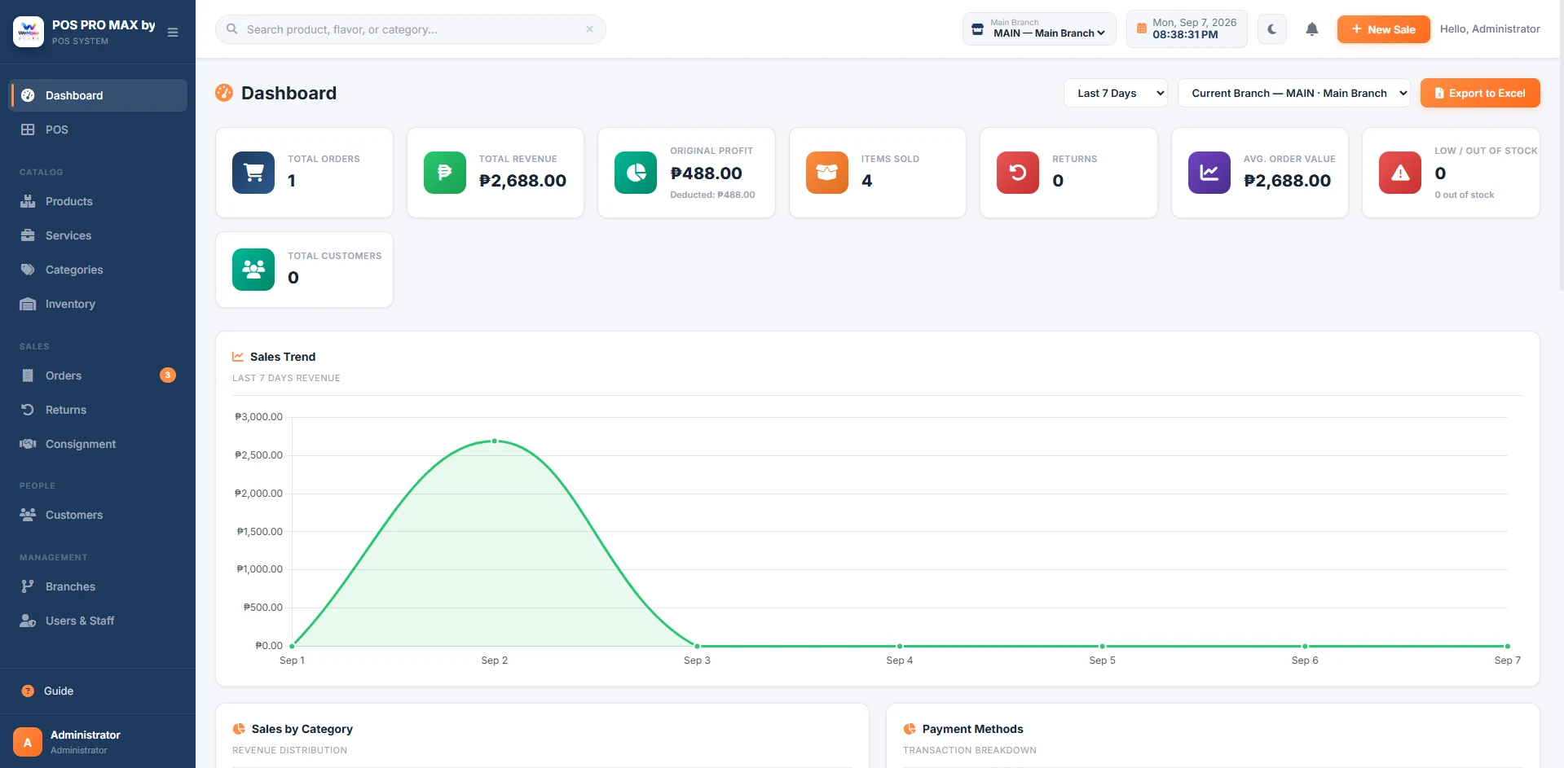The height and width of the screenshot is (768, 1564).
Task: Click the Payment Methods heading
Action: click(x=972, y=729)
